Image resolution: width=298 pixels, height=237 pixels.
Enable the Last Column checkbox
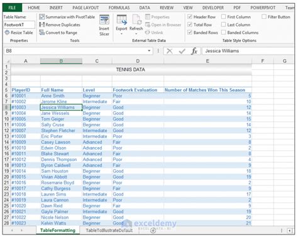click(224, 25)
